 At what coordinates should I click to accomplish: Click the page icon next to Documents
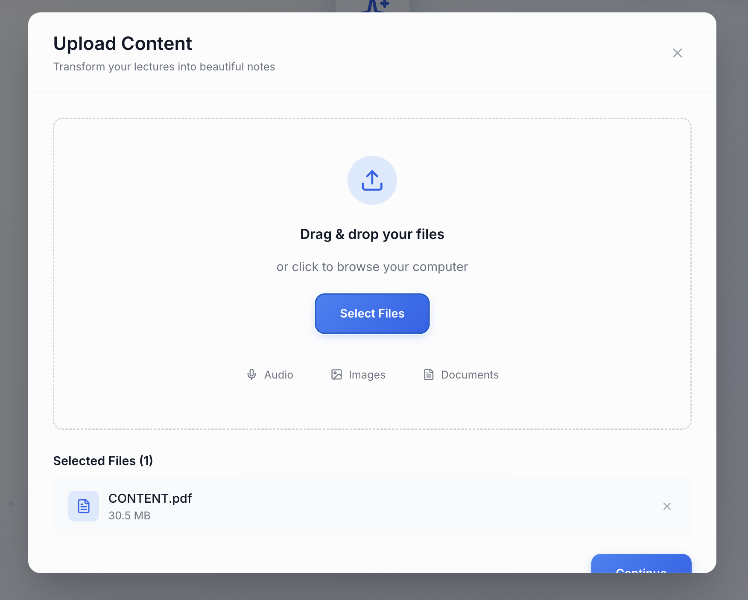[x=429, y=375]
